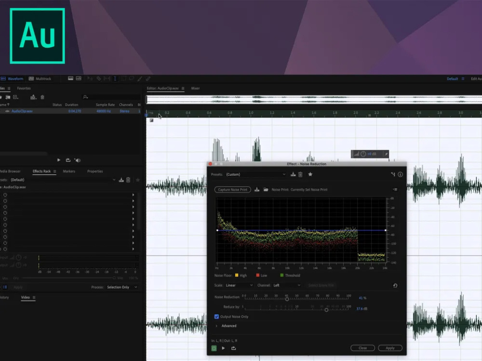Open first effects rack slot arrow menu
This screenshot has width=482, height=361.
tap(133, 194)
